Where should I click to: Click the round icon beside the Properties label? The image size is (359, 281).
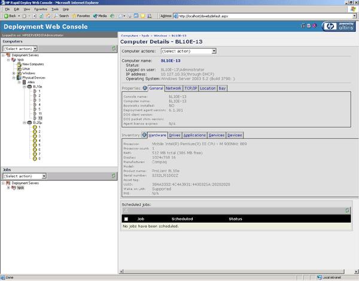point(145,88)
